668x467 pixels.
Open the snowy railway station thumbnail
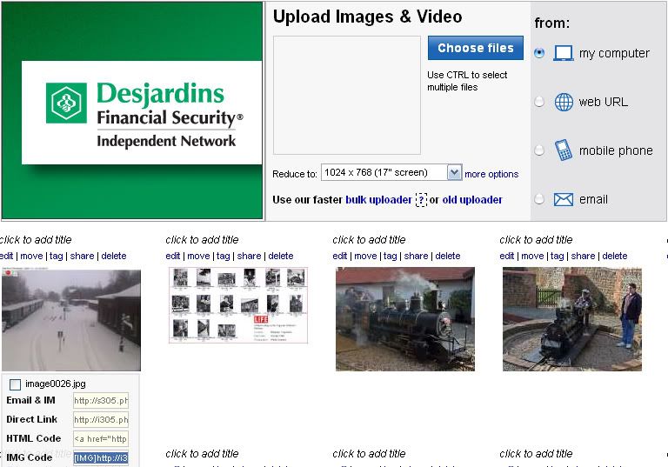click(71, 319)
